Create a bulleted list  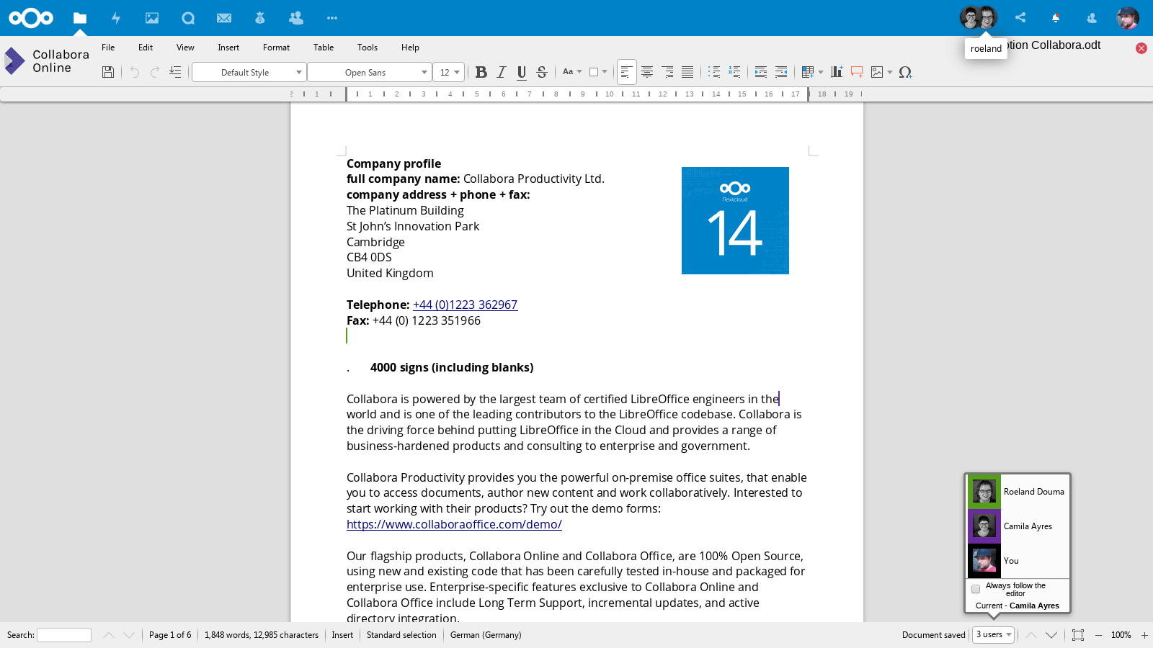[714, 72]
